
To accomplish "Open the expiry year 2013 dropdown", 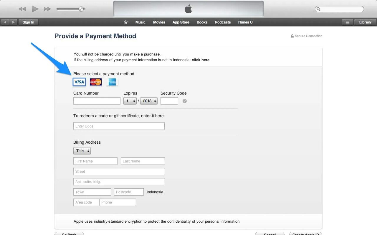I will pyautogui.click(x=149, y=101).
